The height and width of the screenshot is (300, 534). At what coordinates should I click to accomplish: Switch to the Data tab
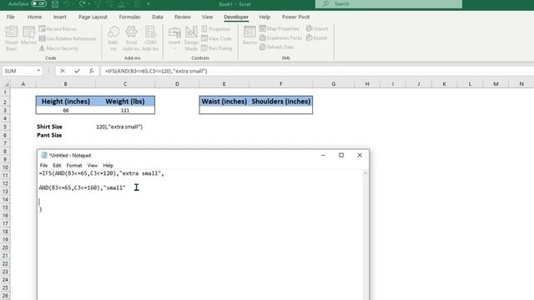tap(158, 17)
